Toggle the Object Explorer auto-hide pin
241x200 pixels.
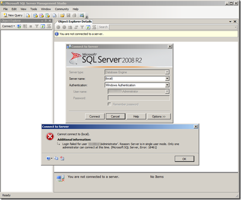point(46,20)
